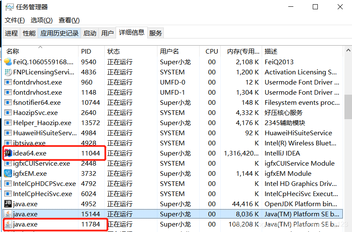Click the IntelliJ idea64.exe icon
This screenshot has width=352, height=232.
pos(8,153)
